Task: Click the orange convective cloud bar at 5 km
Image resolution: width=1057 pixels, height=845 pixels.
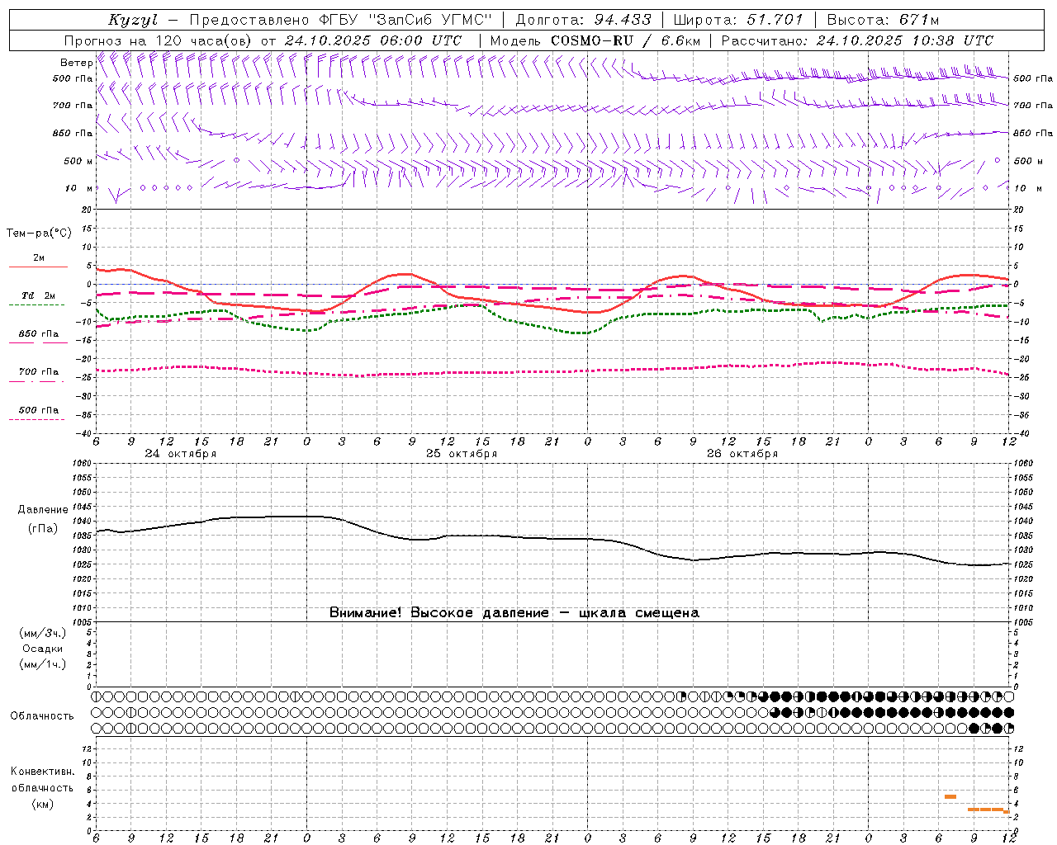Action: 950,796
